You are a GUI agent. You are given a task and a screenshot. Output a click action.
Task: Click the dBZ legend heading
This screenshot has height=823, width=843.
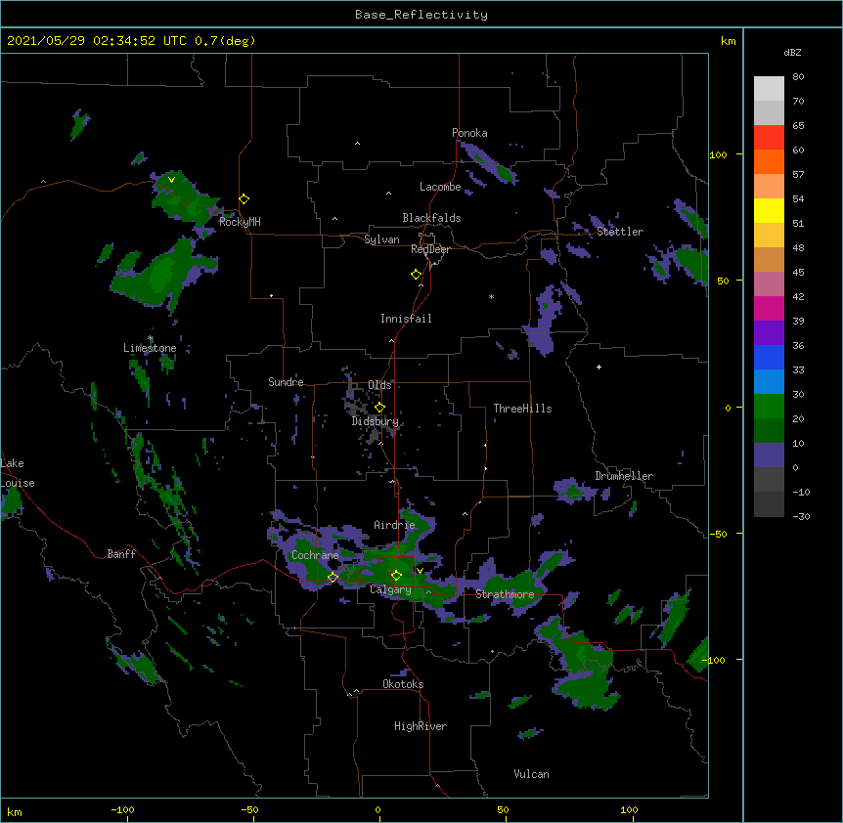(792, 52)
